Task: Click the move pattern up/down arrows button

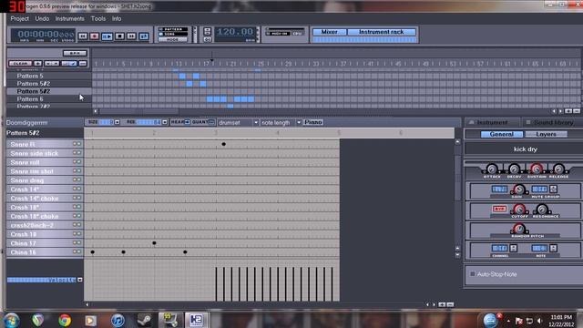Action: [x=52, y=64]
